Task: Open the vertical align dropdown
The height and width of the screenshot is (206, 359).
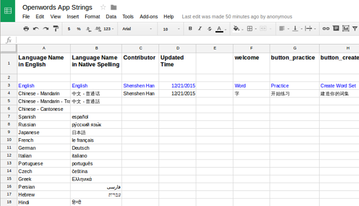Action: click(x=297, y=28)
